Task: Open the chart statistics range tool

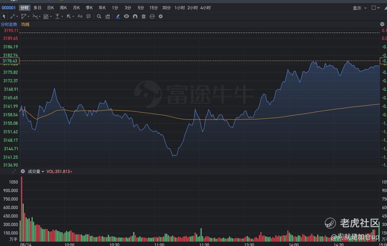Action: click(x=107, y=16)
